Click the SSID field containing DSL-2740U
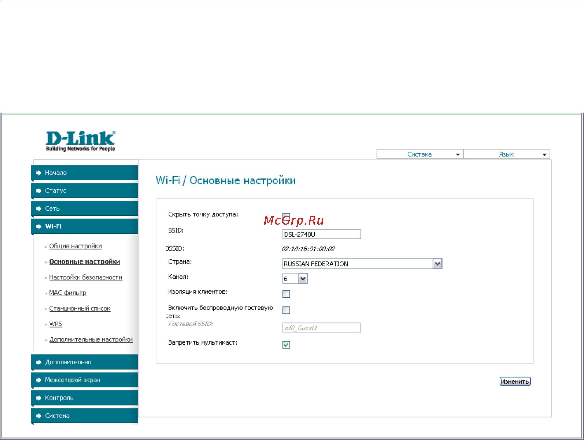Screen dimensions: 584x440 tap(322, 234)
